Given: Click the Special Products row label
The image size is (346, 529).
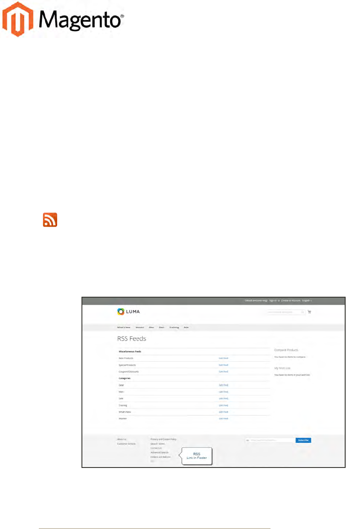Looking at the screenshot, I should [x=127, y=365].
